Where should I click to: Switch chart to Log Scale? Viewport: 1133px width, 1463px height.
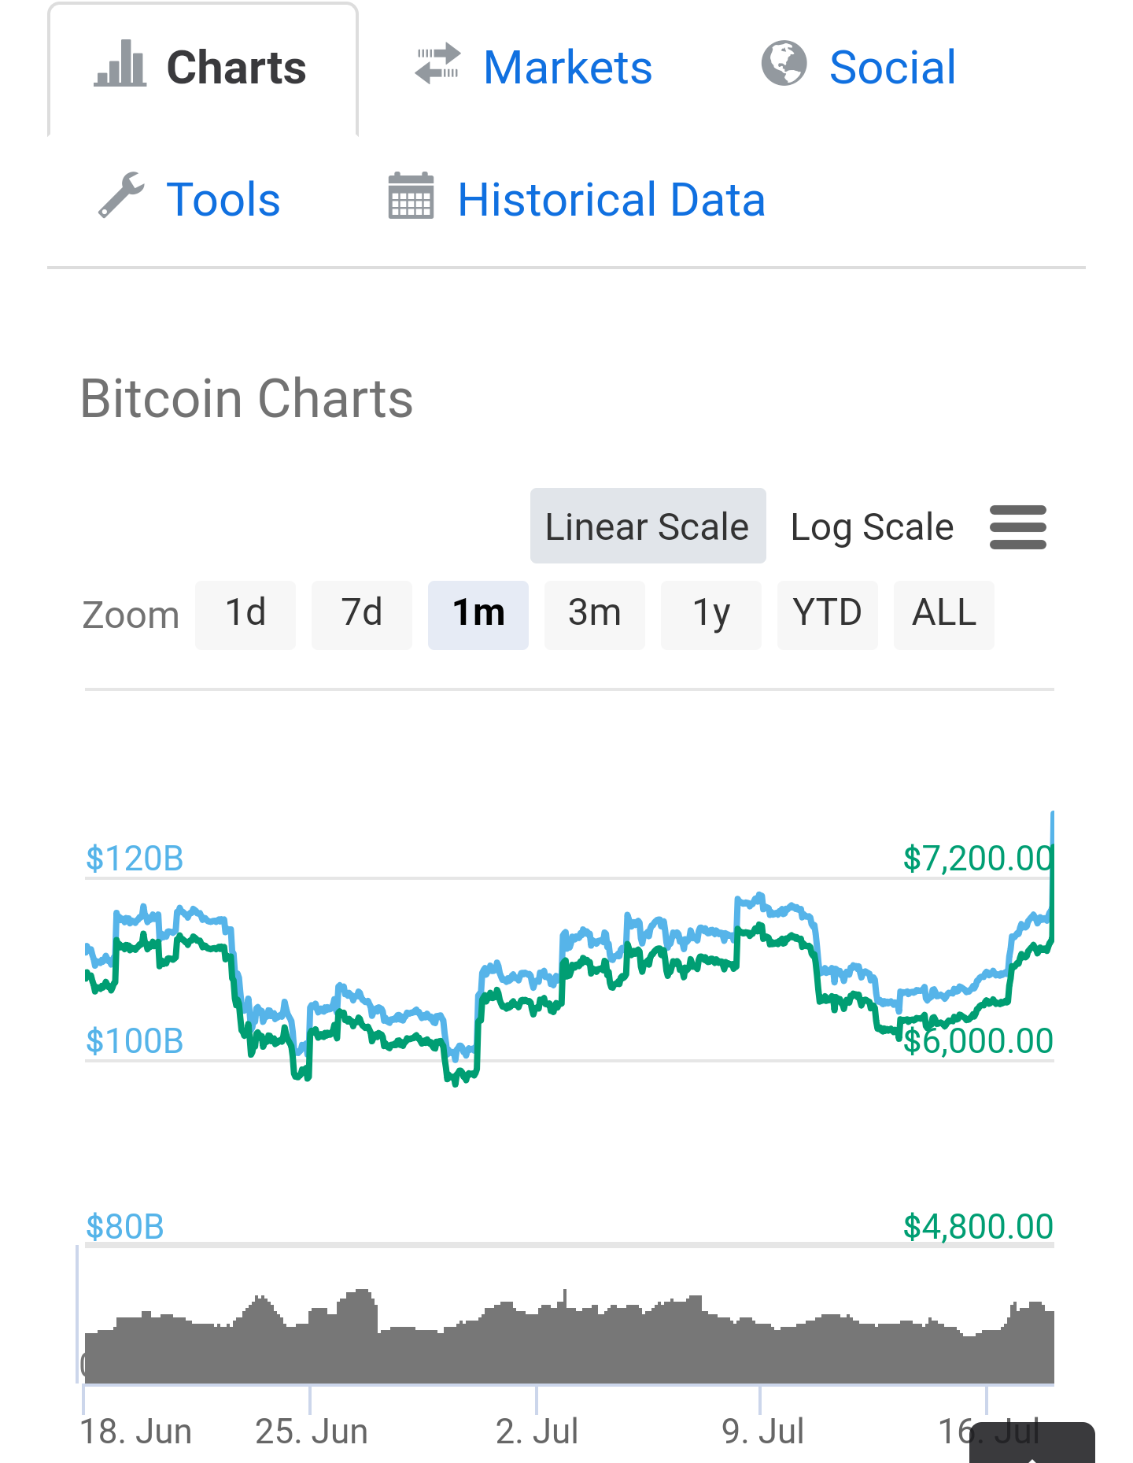(x=872, y=526)
